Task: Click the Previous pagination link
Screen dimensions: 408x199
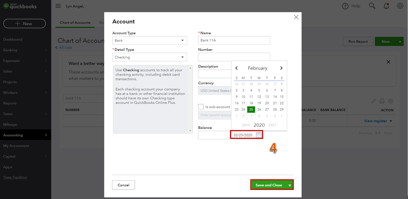Action: [x=366, y=133]
